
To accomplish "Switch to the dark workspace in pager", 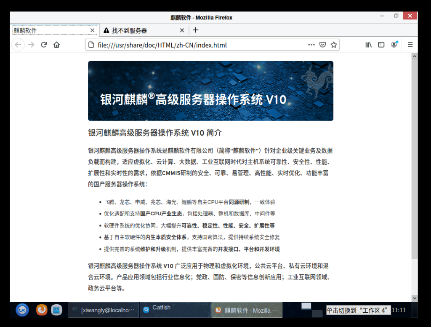I will [x=317, y=313].
